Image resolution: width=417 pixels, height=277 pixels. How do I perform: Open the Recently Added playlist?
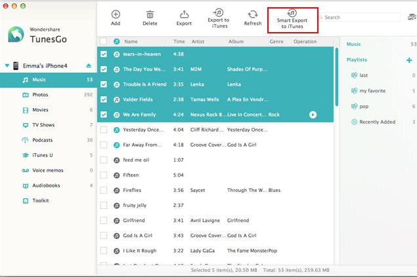point(377,122)
